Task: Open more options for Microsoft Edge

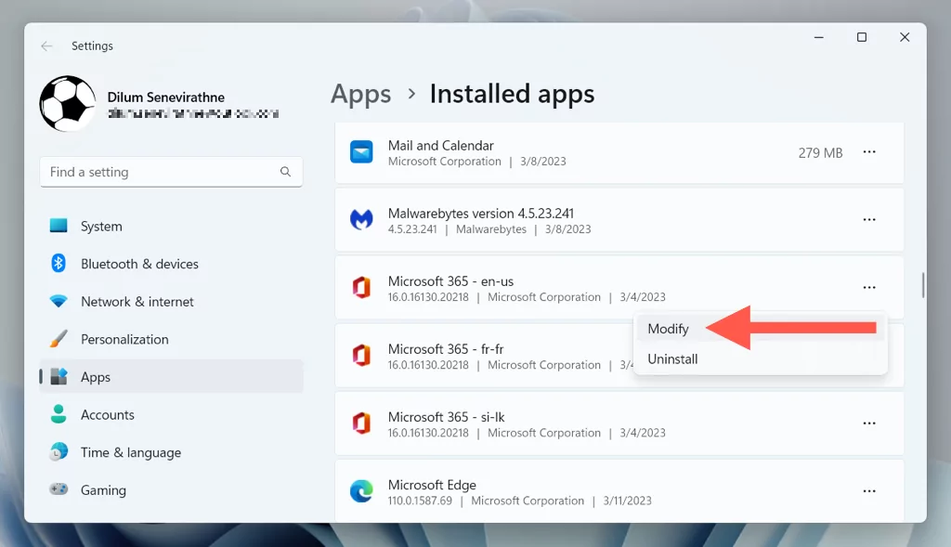Action: (x=869, y=491)
